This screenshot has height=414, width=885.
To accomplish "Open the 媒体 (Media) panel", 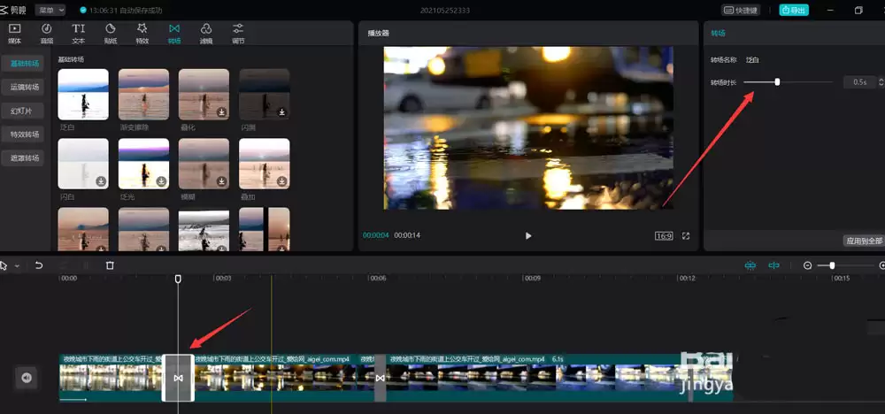I will tap(14, 33).
